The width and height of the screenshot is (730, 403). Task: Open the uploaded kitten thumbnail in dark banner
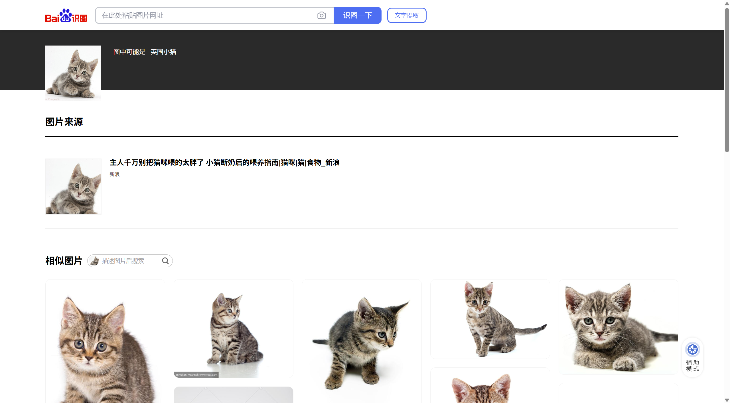[73, 73]
